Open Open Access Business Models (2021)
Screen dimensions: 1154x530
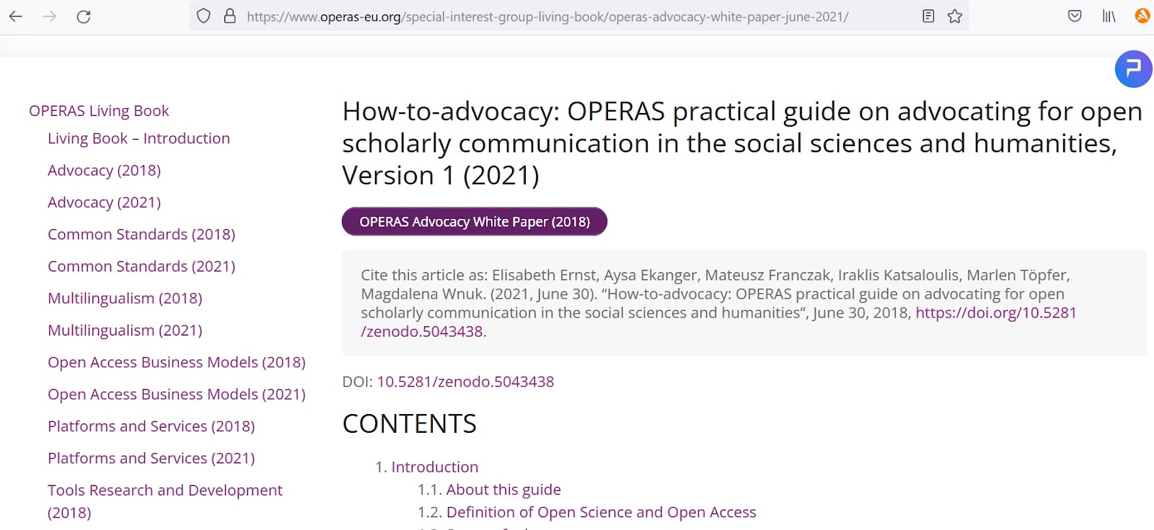point(177,395)
